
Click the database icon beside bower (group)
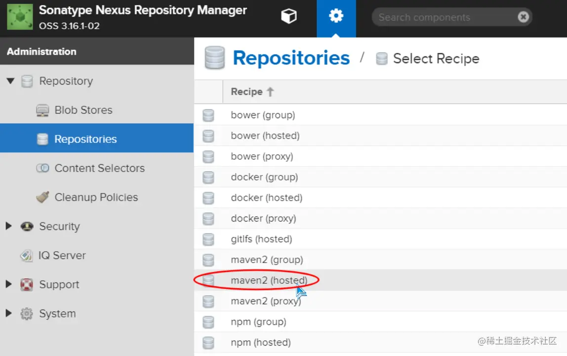pos(208,115)
